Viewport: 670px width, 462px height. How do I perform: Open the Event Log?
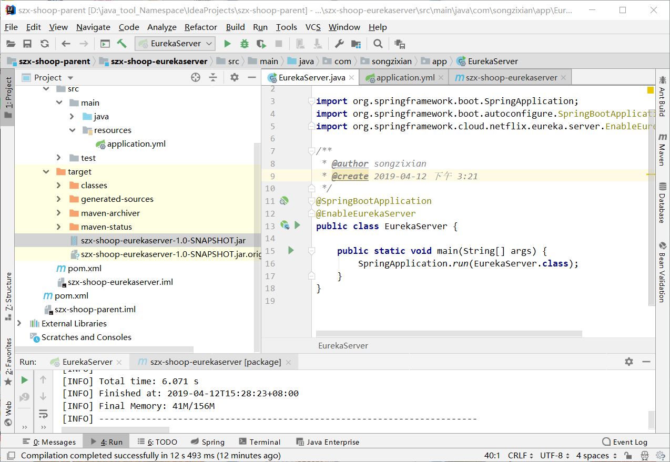pyautogui.click(x=625, y=442)
